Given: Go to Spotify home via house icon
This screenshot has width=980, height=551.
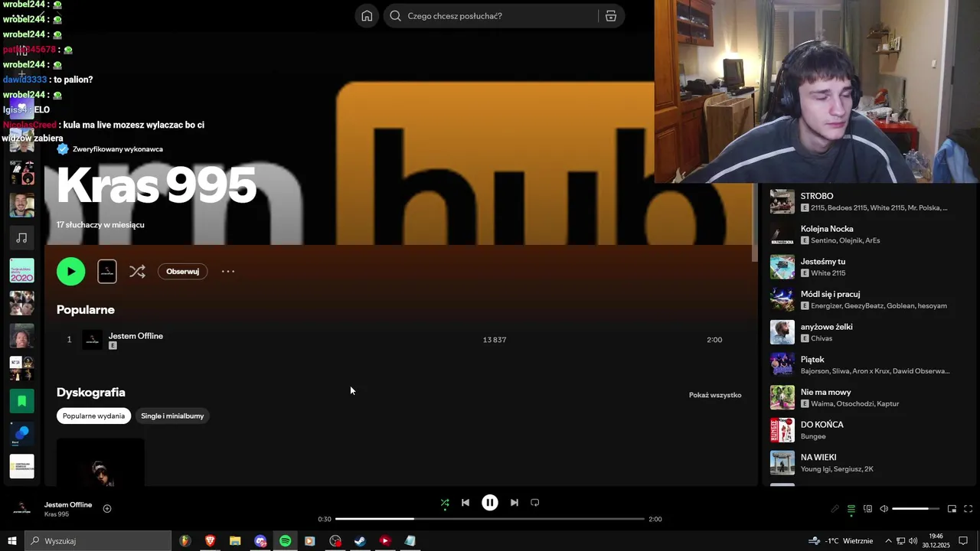Looking at the screenshot, I should [367, 16].
